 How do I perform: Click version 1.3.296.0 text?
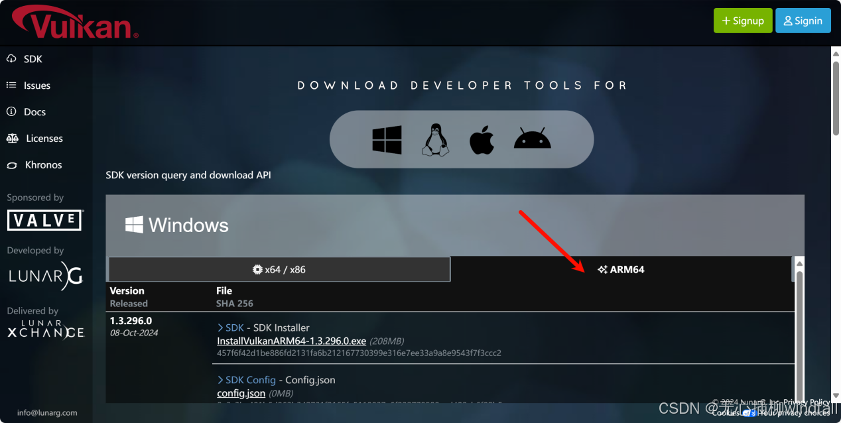click(131, 321)
